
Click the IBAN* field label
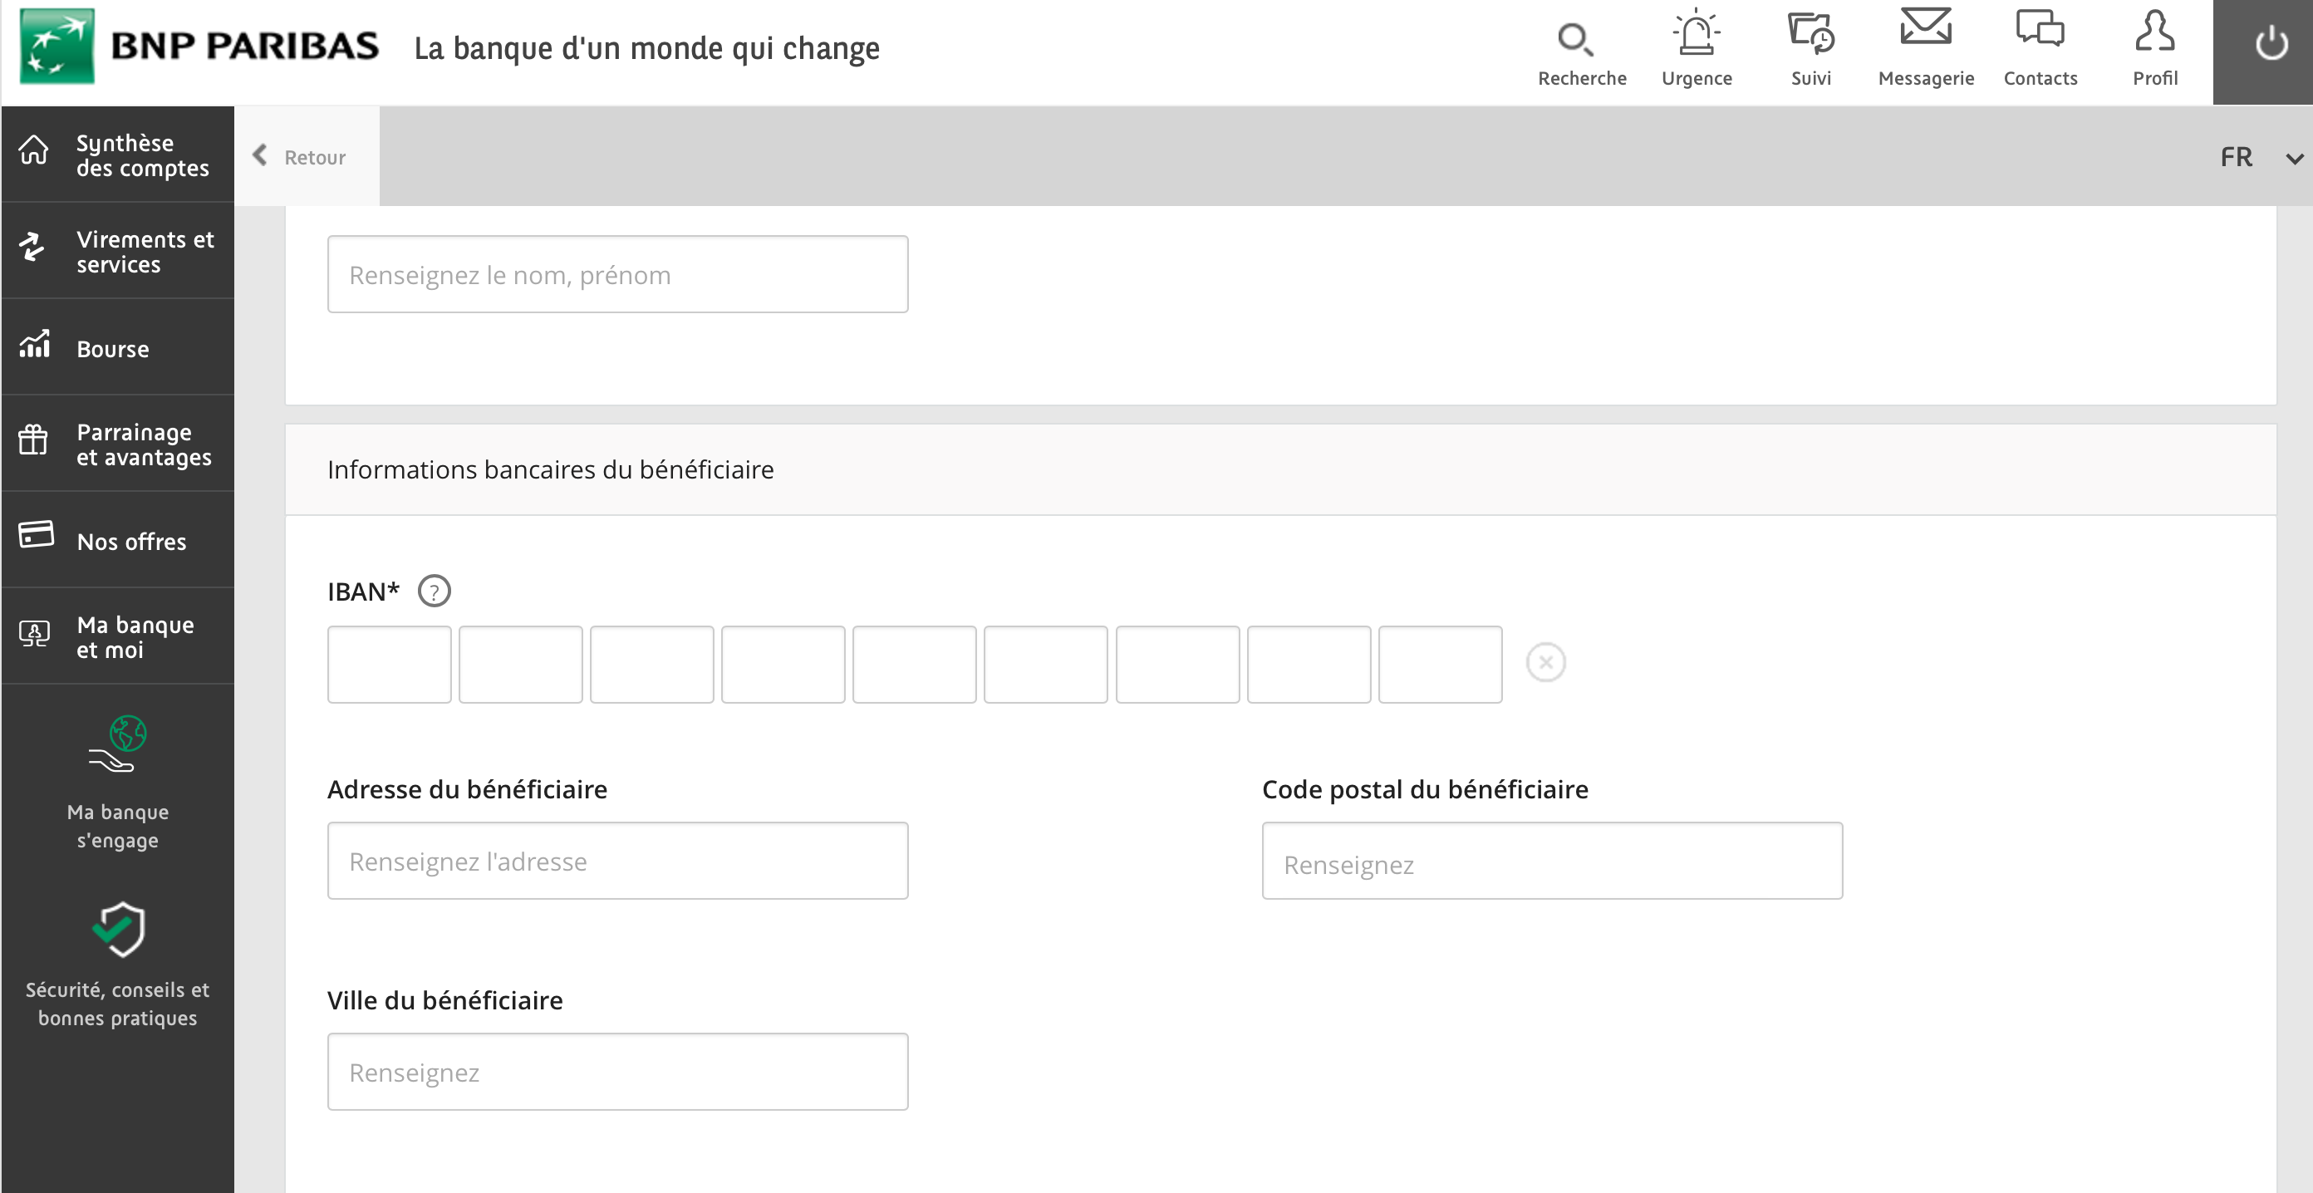tap(363, 592)
